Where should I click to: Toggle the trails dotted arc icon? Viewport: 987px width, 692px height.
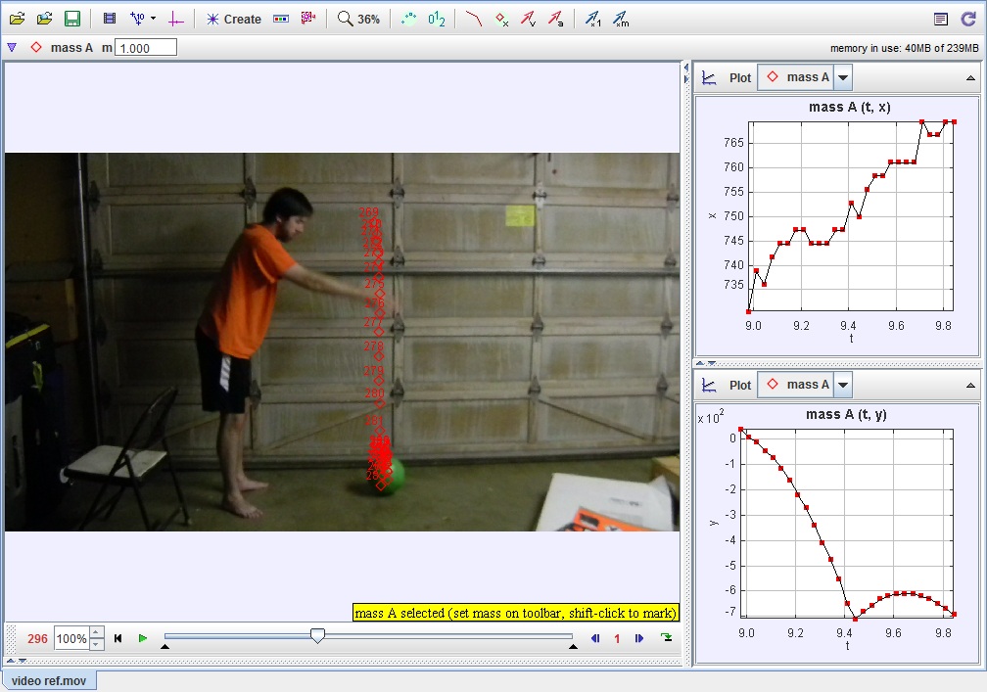[x=409, y=19]
